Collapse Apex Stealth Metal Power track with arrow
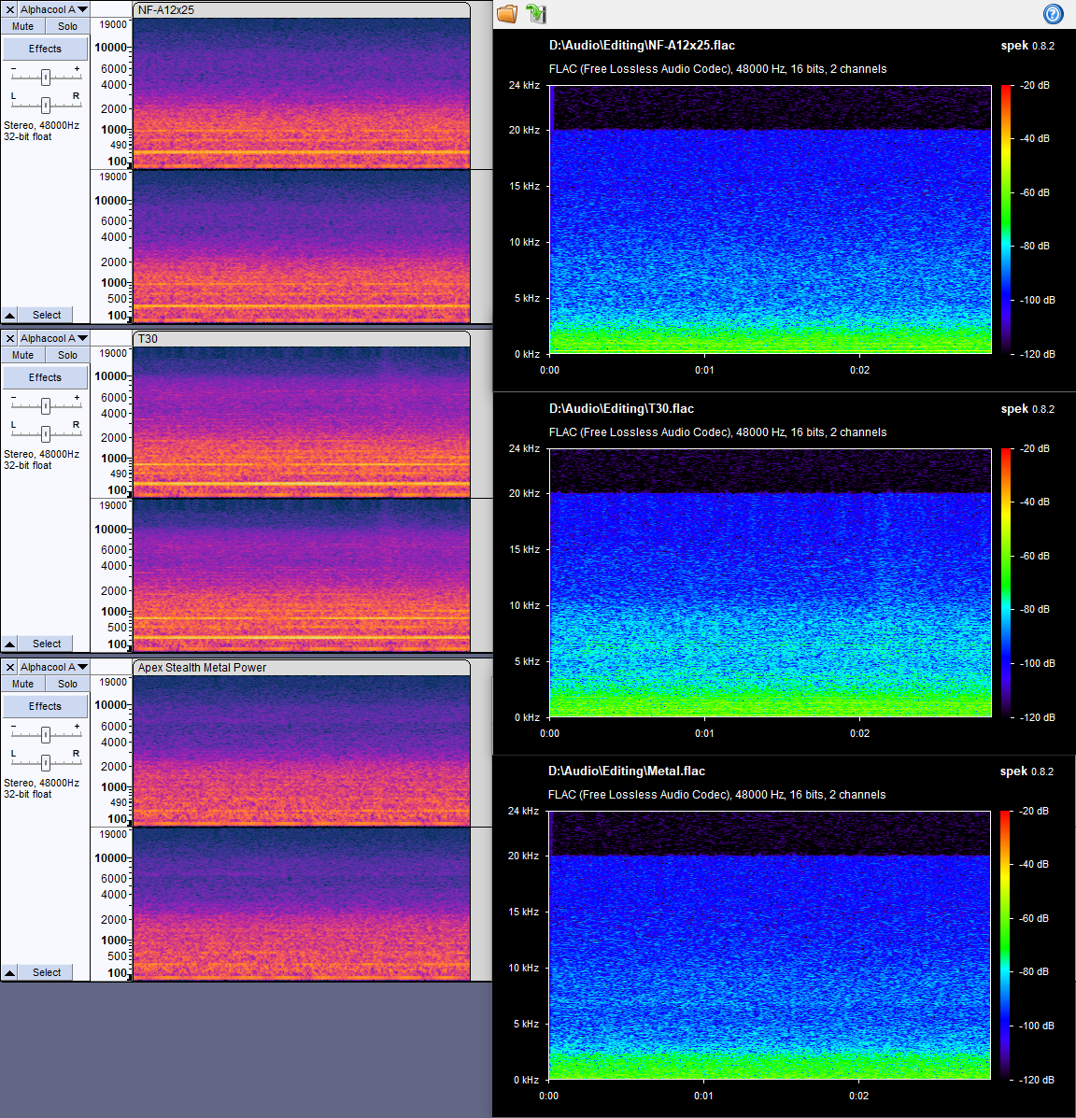 pos(10,972)
